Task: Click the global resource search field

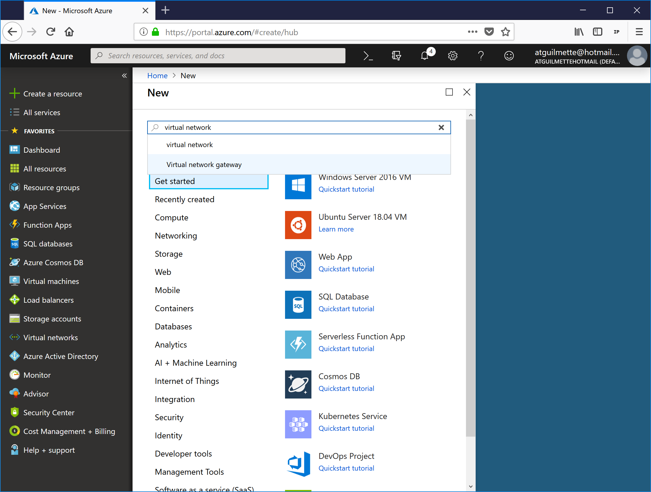Action: [x=218, y=56]
